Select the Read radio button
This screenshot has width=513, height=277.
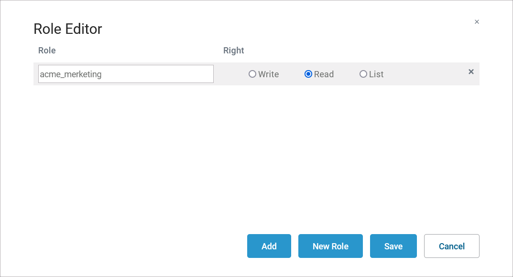308,74
